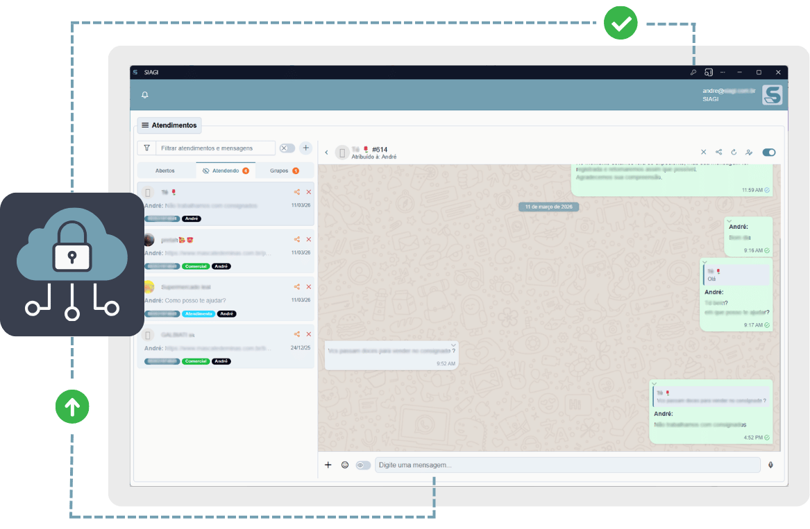810x529 pixels.
Task: Close conversation #614 with the X icon
Action: [x=703, y=153]
